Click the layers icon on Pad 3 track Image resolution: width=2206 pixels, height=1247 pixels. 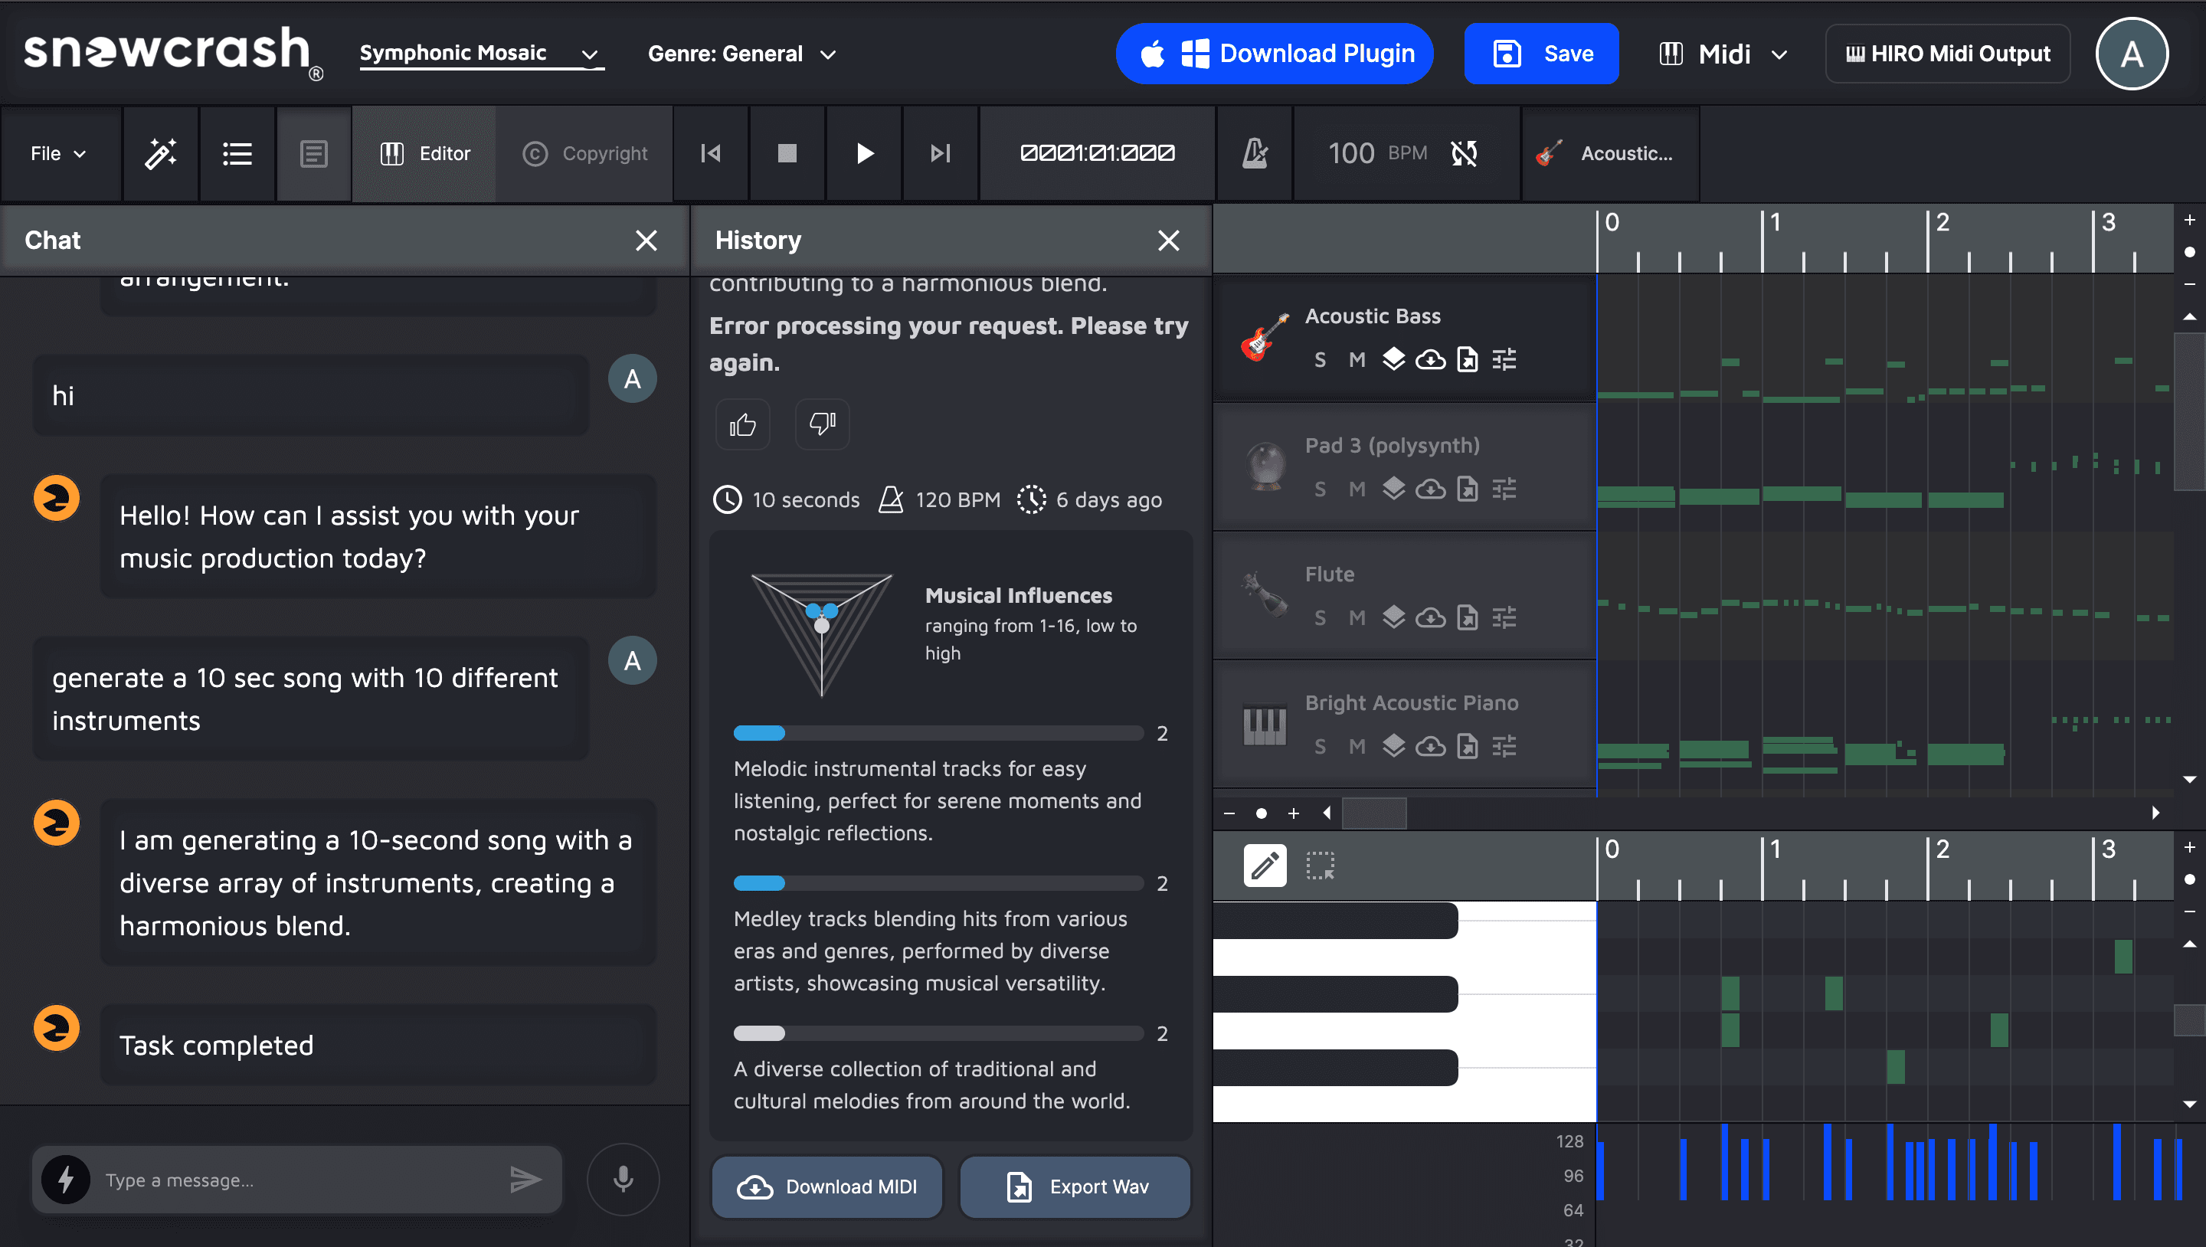1393,488
